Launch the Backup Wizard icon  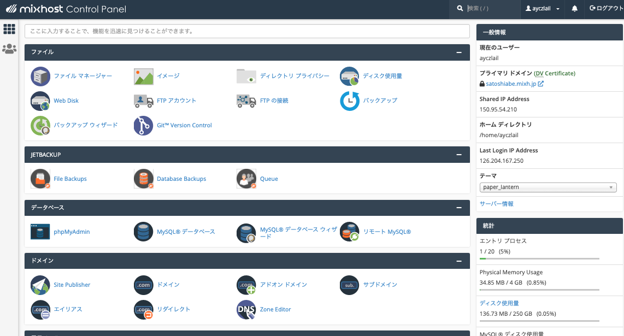(x=40, y=126)
